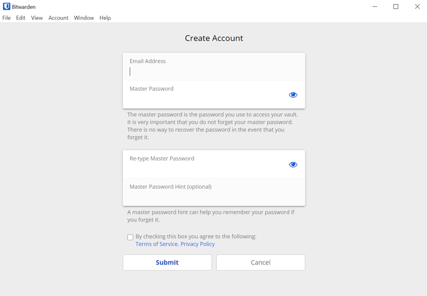Open the Privacy Policy link
The width and height of the screenshot is (427, 296).
click(197, 244)
